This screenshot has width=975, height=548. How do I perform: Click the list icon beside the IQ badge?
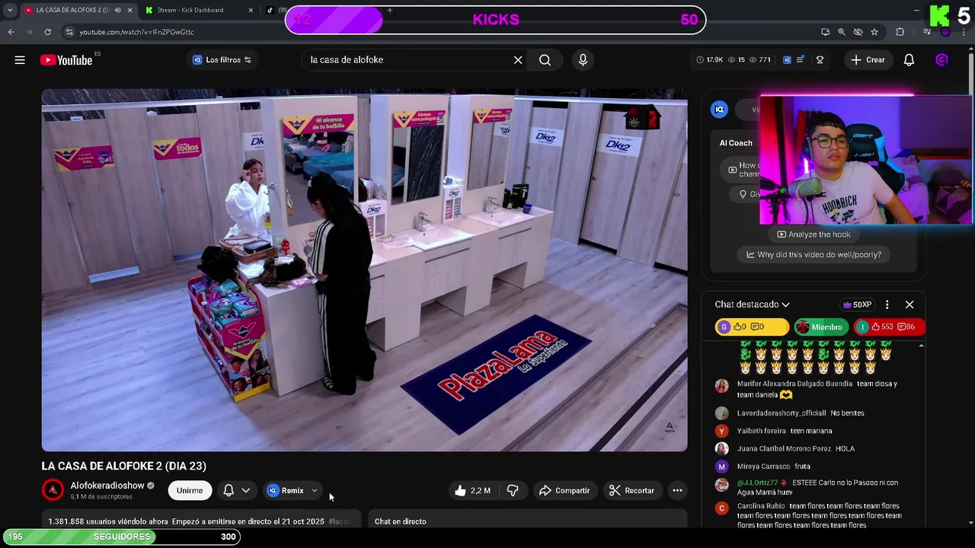pyautogui.click(x=800, y=60)
